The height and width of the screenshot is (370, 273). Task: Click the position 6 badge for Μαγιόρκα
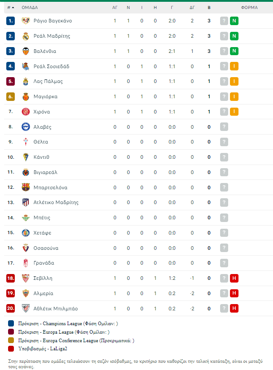click(11, 96)
